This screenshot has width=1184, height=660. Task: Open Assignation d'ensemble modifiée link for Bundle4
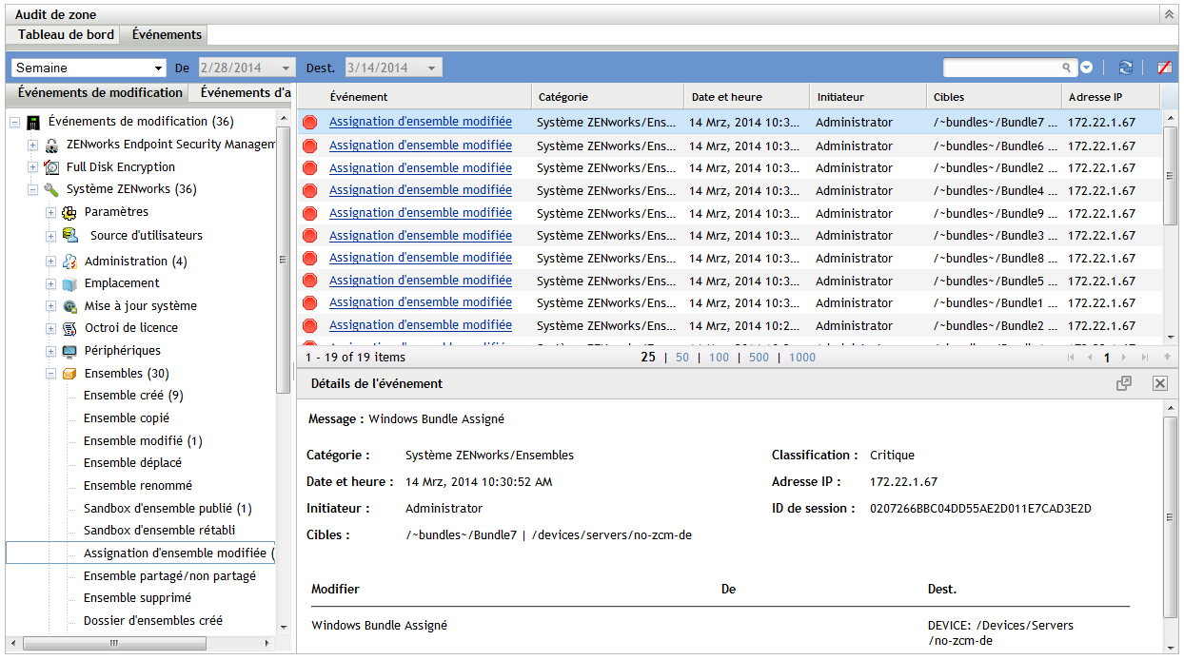[421, 190]
